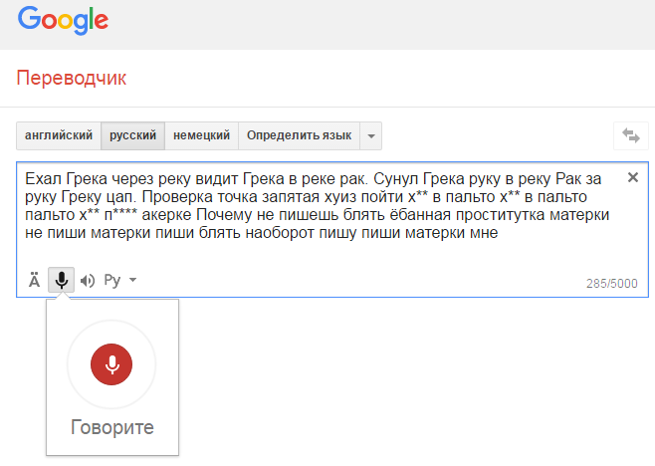Clear the source text with the X

click(x=633, y=177)
